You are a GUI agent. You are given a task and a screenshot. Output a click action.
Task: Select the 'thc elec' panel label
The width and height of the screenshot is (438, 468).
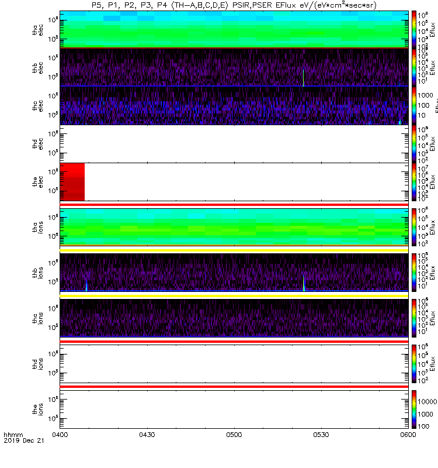(37, 106)
